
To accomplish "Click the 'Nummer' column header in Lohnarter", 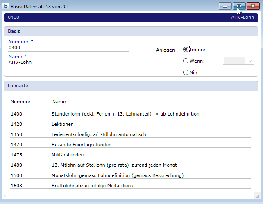I will click(21, 102).
